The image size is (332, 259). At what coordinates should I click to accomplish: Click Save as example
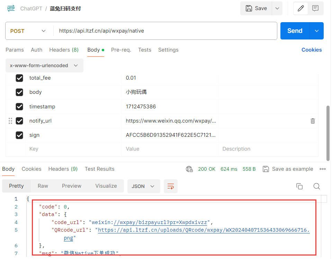coord(288,169)
